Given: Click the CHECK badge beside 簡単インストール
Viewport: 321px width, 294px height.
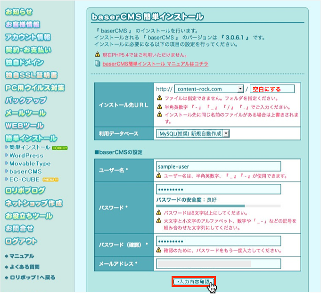Looking at the screenshot, I should [60, 148].
